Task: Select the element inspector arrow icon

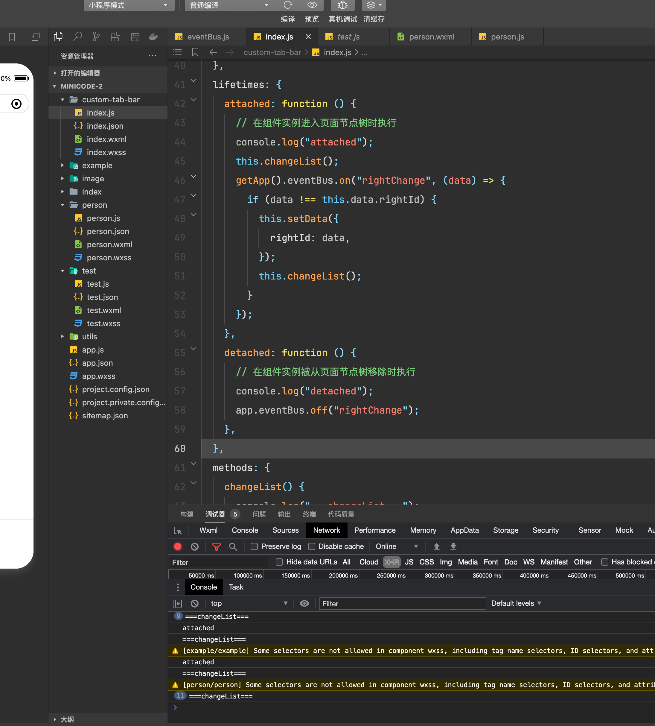Action: point(178,530)
